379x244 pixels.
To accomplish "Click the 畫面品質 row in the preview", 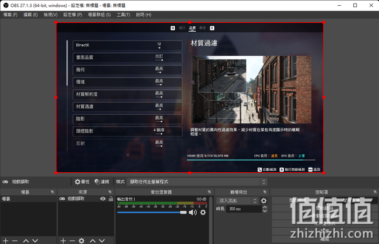I will pyautogui.click(x=127, y=57).
